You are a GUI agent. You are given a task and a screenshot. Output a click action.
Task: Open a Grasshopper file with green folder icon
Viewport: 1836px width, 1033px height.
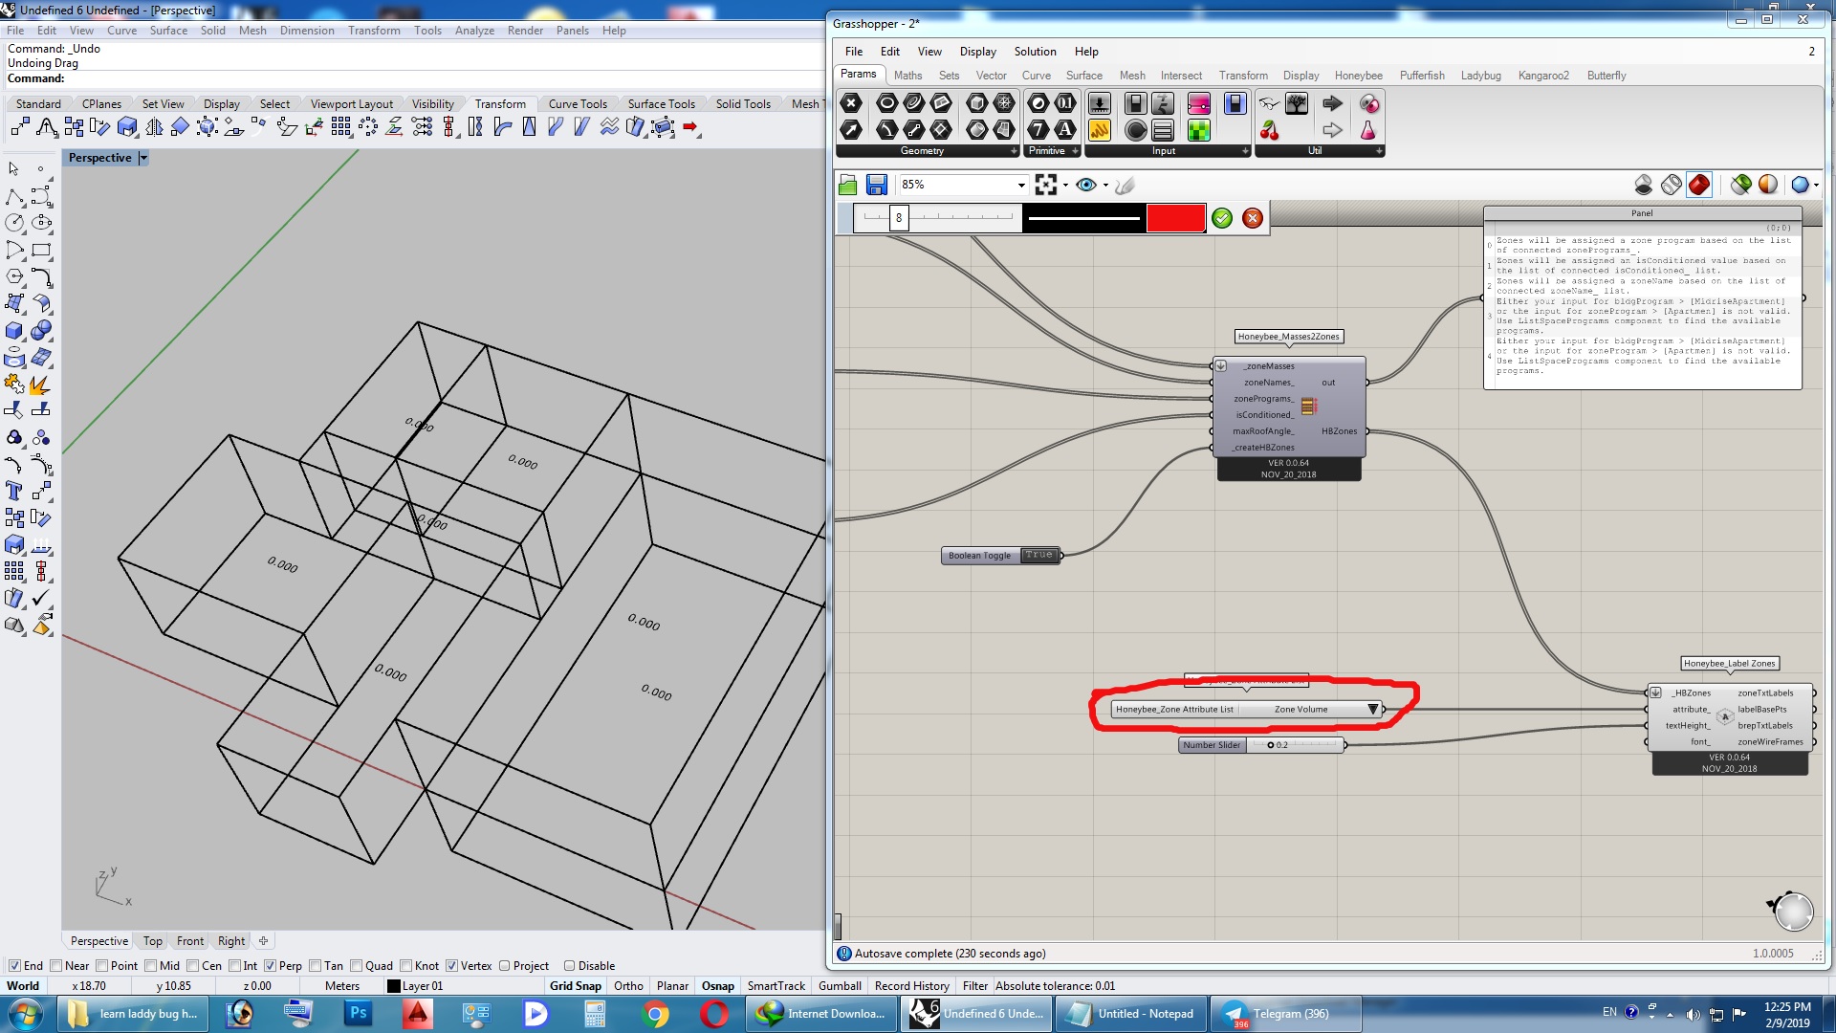pos(848,185)
